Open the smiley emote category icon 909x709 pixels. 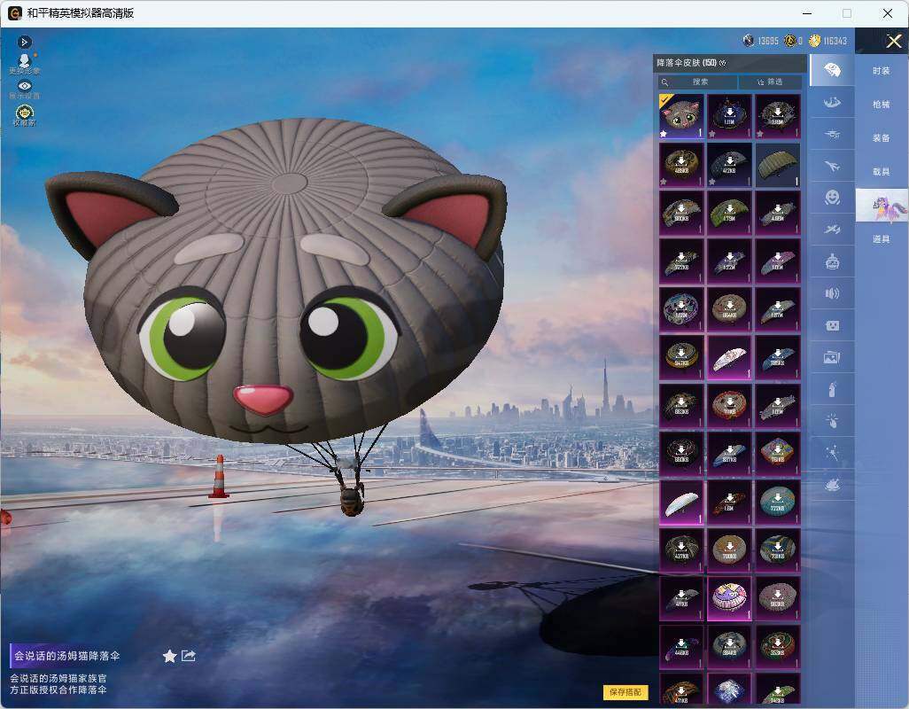(x=832, y=198)
